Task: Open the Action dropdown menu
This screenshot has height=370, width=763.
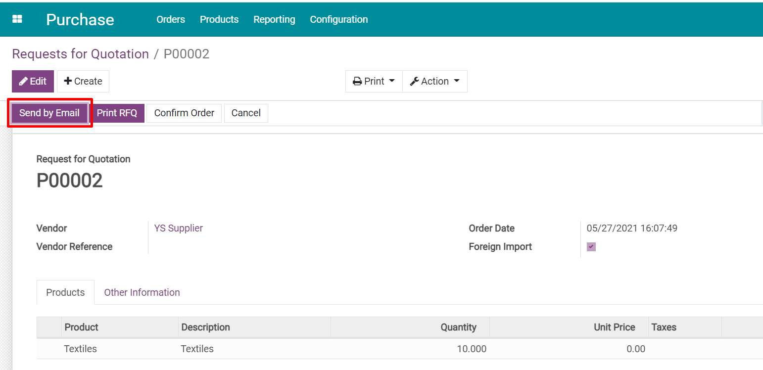Action: point(435,81)
